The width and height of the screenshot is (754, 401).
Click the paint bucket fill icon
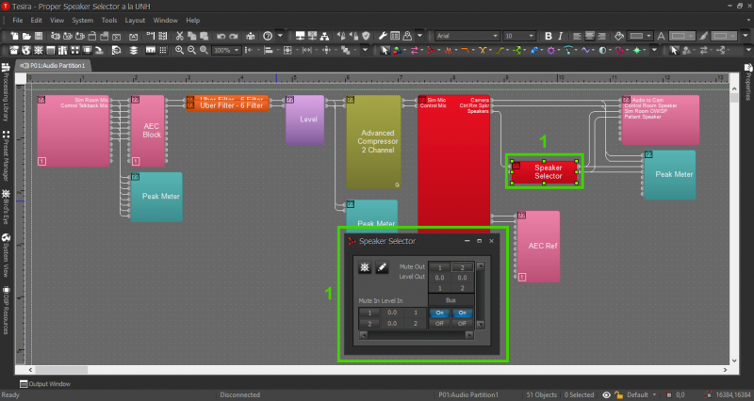[619, 36]
